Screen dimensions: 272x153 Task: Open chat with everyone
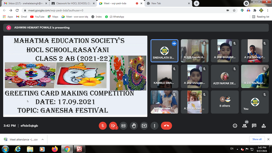click(254, 126)
